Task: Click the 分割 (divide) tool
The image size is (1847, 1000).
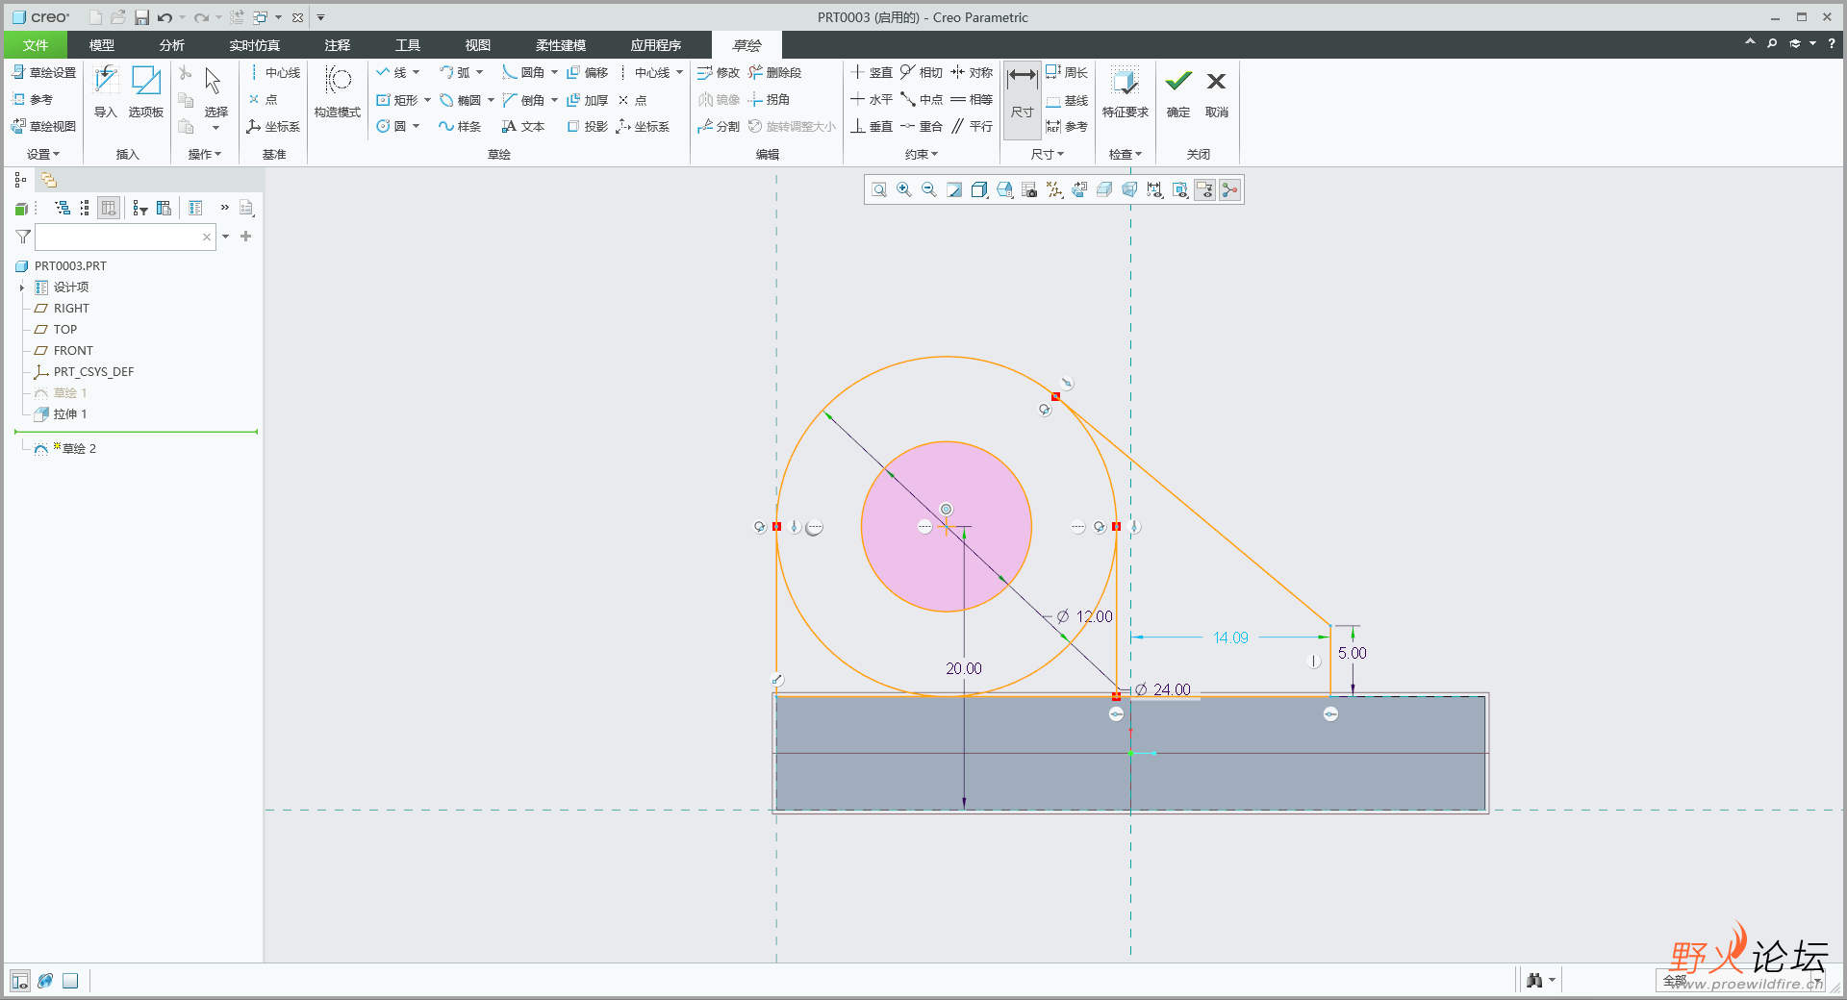Action: (719, 127)
